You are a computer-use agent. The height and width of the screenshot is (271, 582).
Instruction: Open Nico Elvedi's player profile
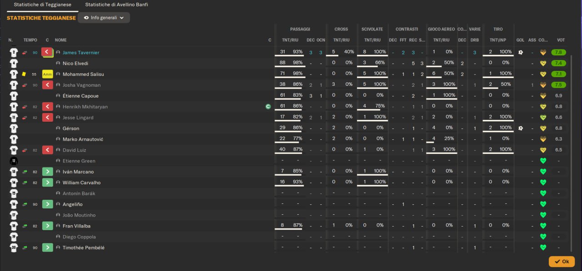[x=75, y=63]
